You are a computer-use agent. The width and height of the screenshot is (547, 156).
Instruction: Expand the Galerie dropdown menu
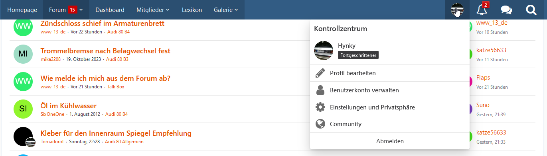click(226, 10)
